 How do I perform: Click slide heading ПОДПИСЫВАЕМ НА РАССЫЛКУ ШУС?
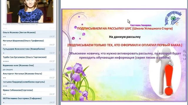[x=125, y=29]
